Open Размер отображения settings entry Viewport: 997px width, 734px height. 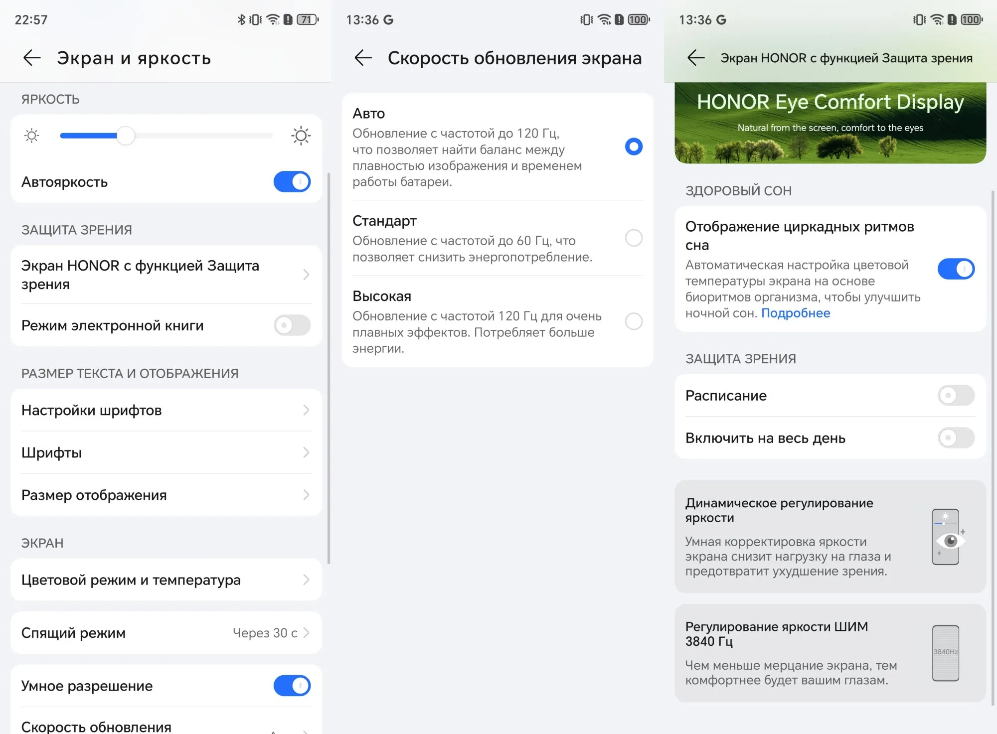pyautogui.click(x=166, y=495)
